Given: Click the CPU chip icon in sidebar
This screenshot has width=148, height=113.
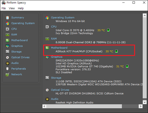Looking at the screenshot, I should coord(7,29).
